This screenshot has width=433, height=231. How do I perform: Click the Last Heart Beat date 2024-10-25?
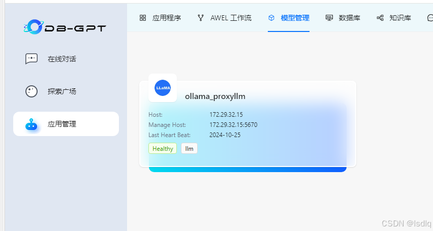pos(225,135)
